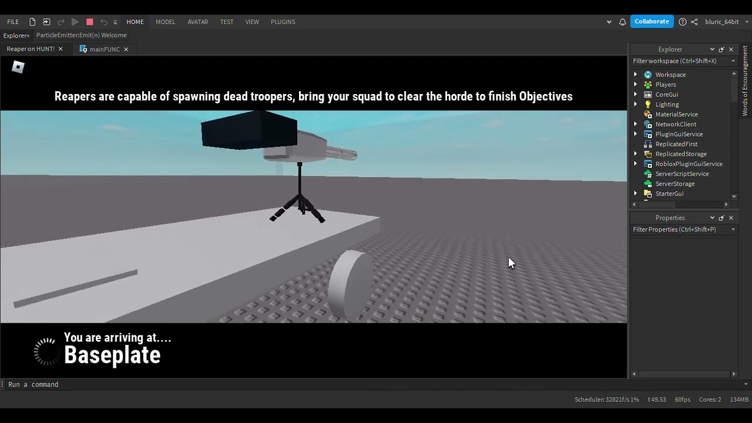Open Help via the question mark icon

tap(682, 22)
